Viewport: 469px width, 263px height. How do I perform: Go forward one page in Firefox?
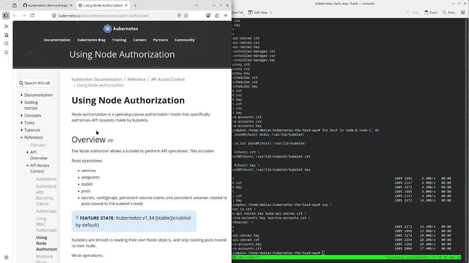coord(23,16)
